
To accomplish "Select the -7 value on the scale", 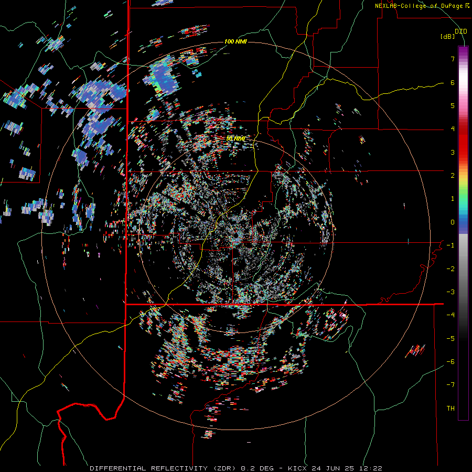I will coord(450,385).
